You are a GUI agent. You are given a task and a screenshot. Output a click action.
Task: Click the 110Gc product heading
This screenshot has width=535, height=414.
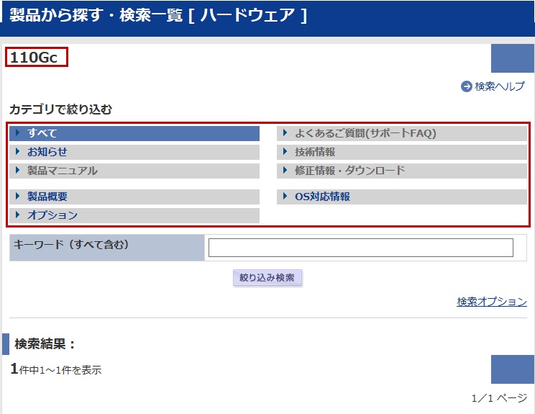coord(34,58)
